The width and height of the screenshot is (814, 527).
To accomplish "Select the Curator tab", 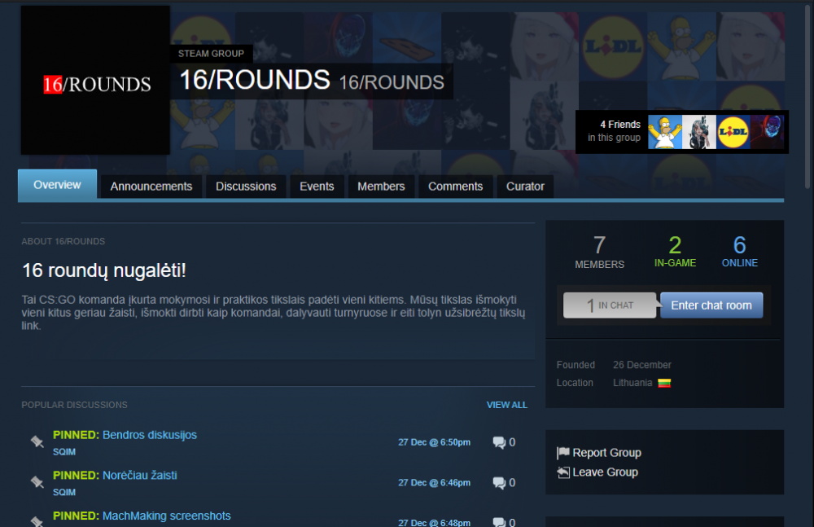I will tap(525, 187).
